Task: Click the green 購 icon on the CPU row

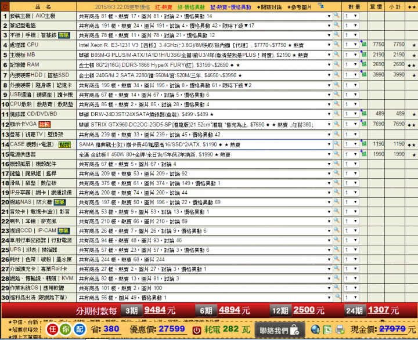Action: tap(363, 44)
